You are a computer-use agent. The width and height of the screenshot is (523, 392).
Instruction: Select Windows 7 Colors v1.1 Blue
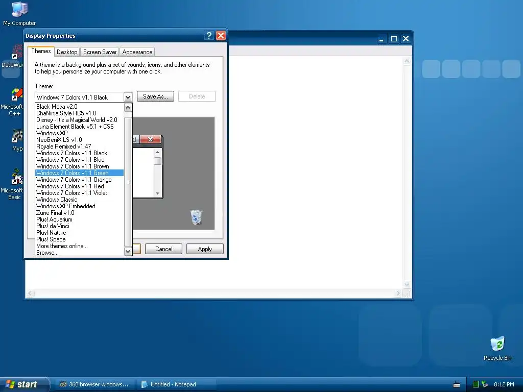point(79,160)
